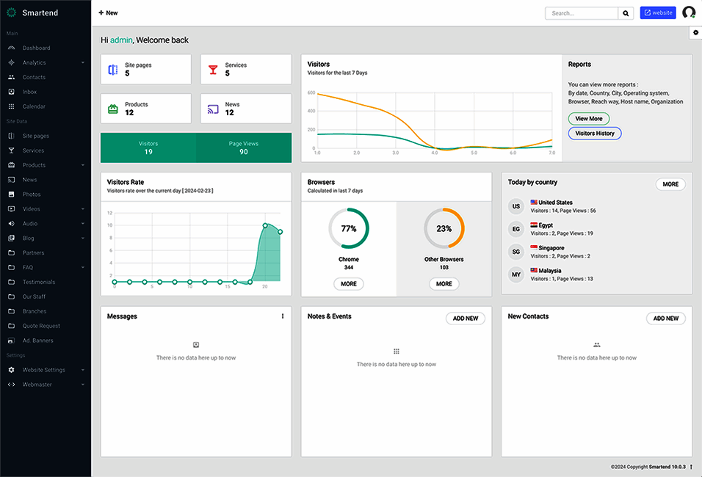702x477 pixels.
Task: Switch to the Page Views tab
Action: (244, 148)
